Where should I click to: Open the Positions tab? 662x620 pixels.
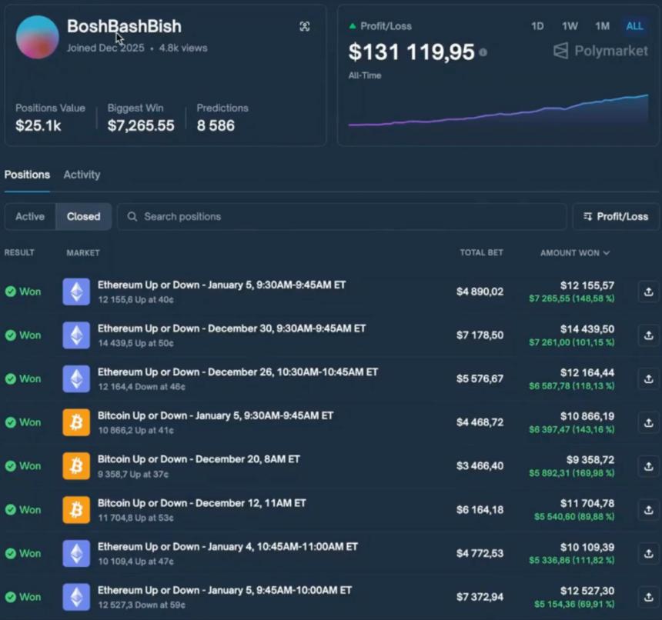(27, 175)
